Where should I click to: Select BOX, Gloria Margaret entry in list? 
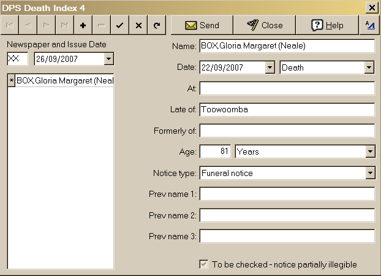pos(64,80)
